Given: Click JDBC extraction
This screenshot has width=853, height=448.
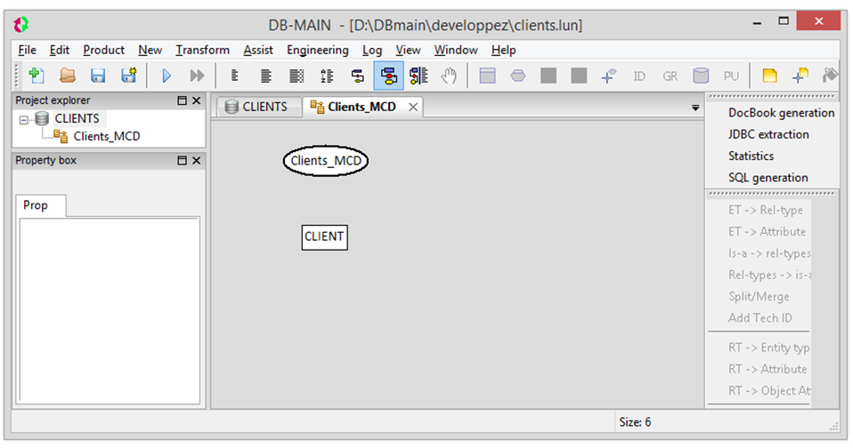Looking at the screenshot, I should [768, 135].
